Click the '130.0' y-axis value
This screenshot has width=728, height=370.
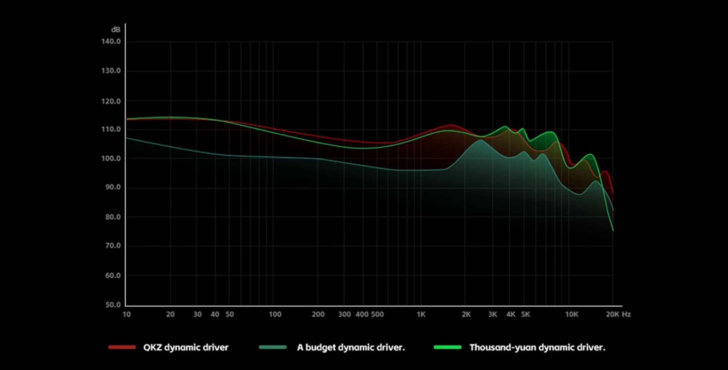pos(111,71)
